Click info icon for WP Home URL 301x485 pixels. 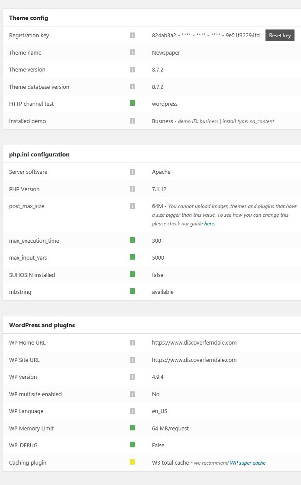pos(133,343)
